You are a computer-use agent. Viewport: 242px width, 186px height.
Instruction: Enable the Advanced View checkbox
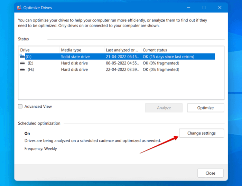click(x=20, y=106)
